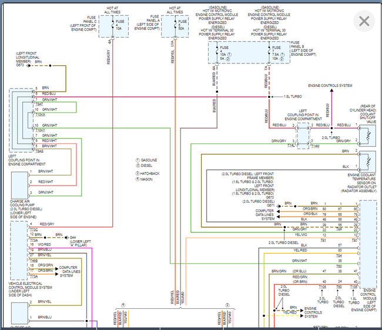
Task: Click the T10KY connector label
Action: coord(40,130)
